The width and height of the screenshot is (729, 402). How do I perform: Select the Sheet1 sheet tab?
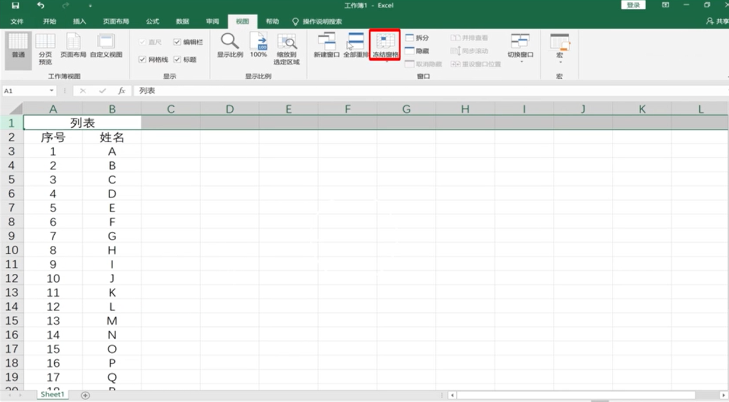(51, 394)
